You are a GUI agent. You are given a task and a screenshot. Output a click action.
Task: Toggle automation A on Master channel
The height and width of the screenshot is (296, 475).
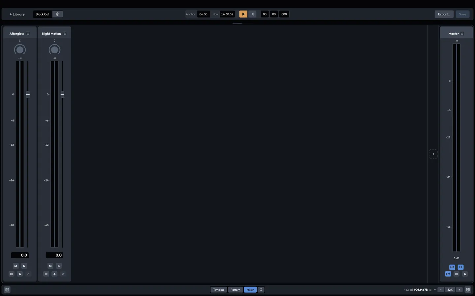pyautogui.click(x=465, y=274)
